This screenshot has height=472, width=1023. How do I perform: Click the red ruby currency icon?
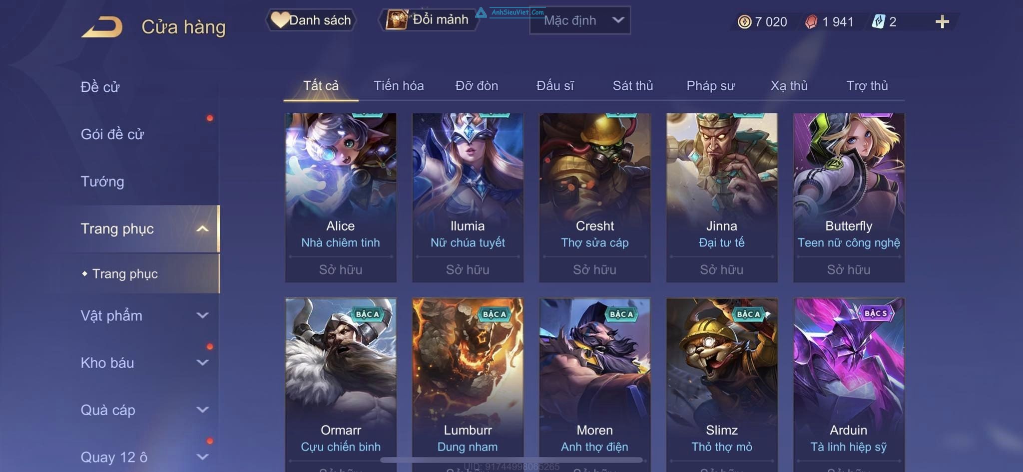point(811,21)
